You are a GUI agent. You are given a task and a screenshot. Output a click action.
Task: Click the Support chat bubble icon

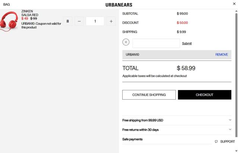[x=216, y=141]
